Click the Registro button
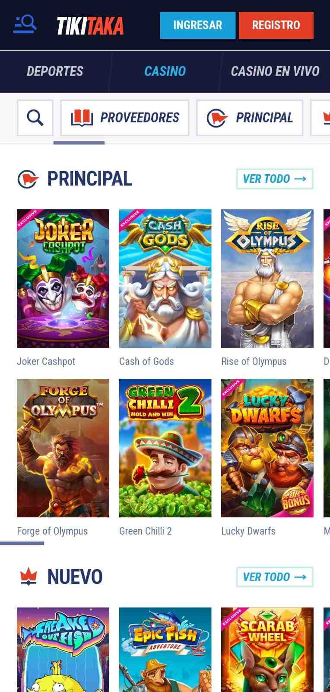The width and height of the screenshot is (330, 692). (276, 25)
